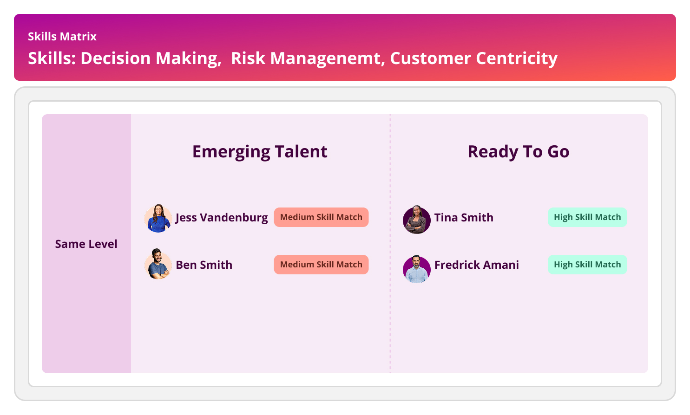Select Tina Smith's High Skill Match badge
This screenshot has width=690, height=415.
[587, 217]
